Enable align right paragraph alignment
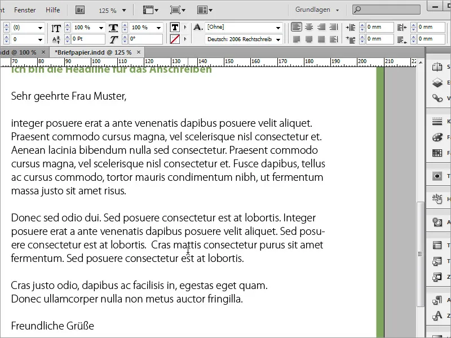Image resolution: width=451 pixels, height=338 pixels. [x=321, y=27]
